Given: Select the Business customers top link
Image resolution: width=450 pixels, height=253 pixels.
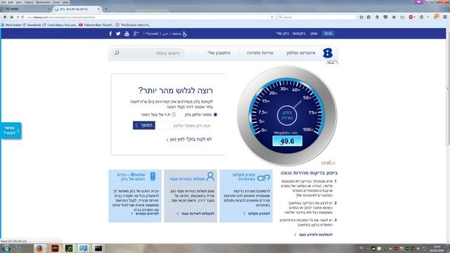Looking at the screenshot, I should click(x=314, y=34).
